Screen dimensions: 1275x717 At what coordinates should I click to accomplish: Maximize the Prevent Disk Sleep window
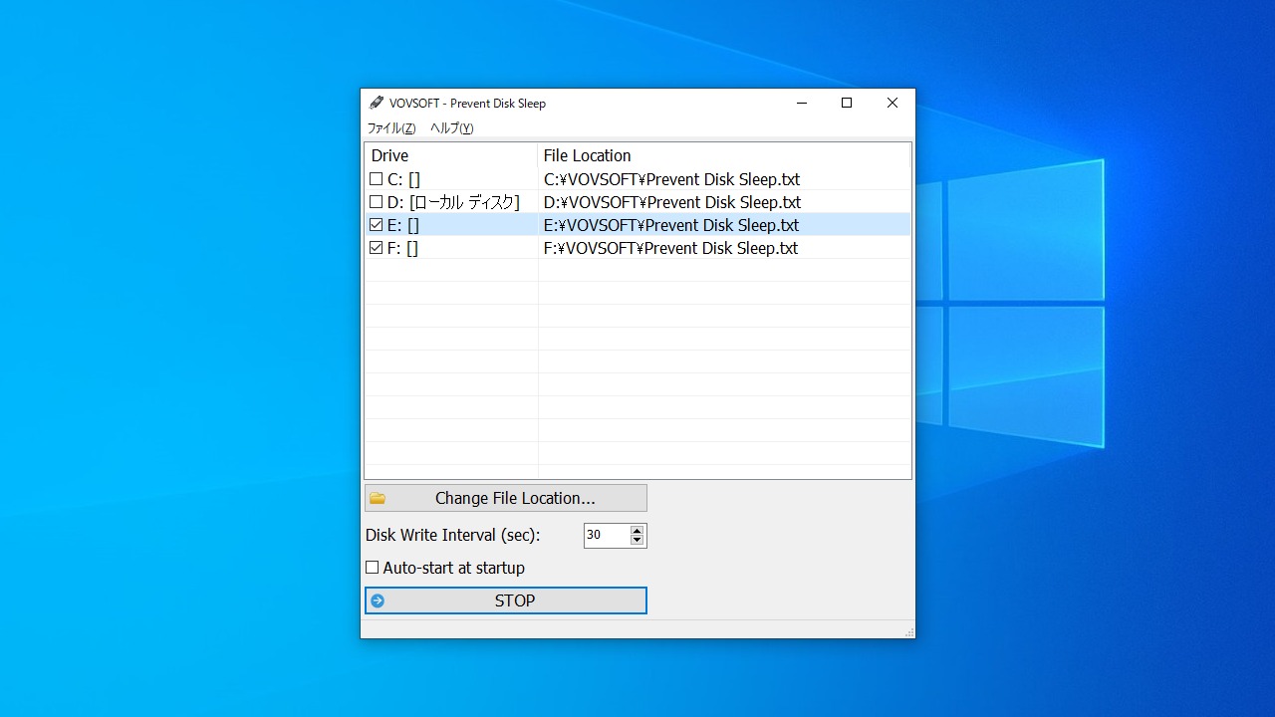point(847,103)
